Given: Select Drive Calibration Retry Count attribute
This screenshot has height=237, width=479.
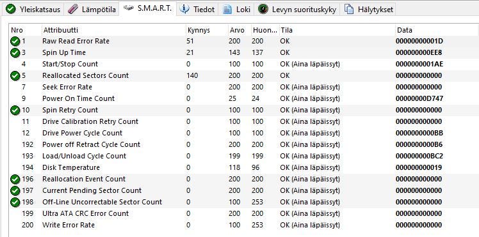Looking at the screenshot, I should pos(90,121).
